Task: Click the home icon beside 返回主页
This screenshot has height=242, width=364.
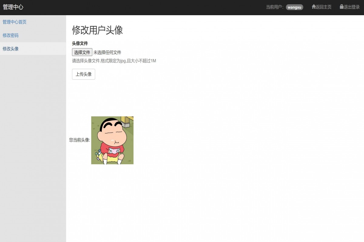Action: point(314,7)
